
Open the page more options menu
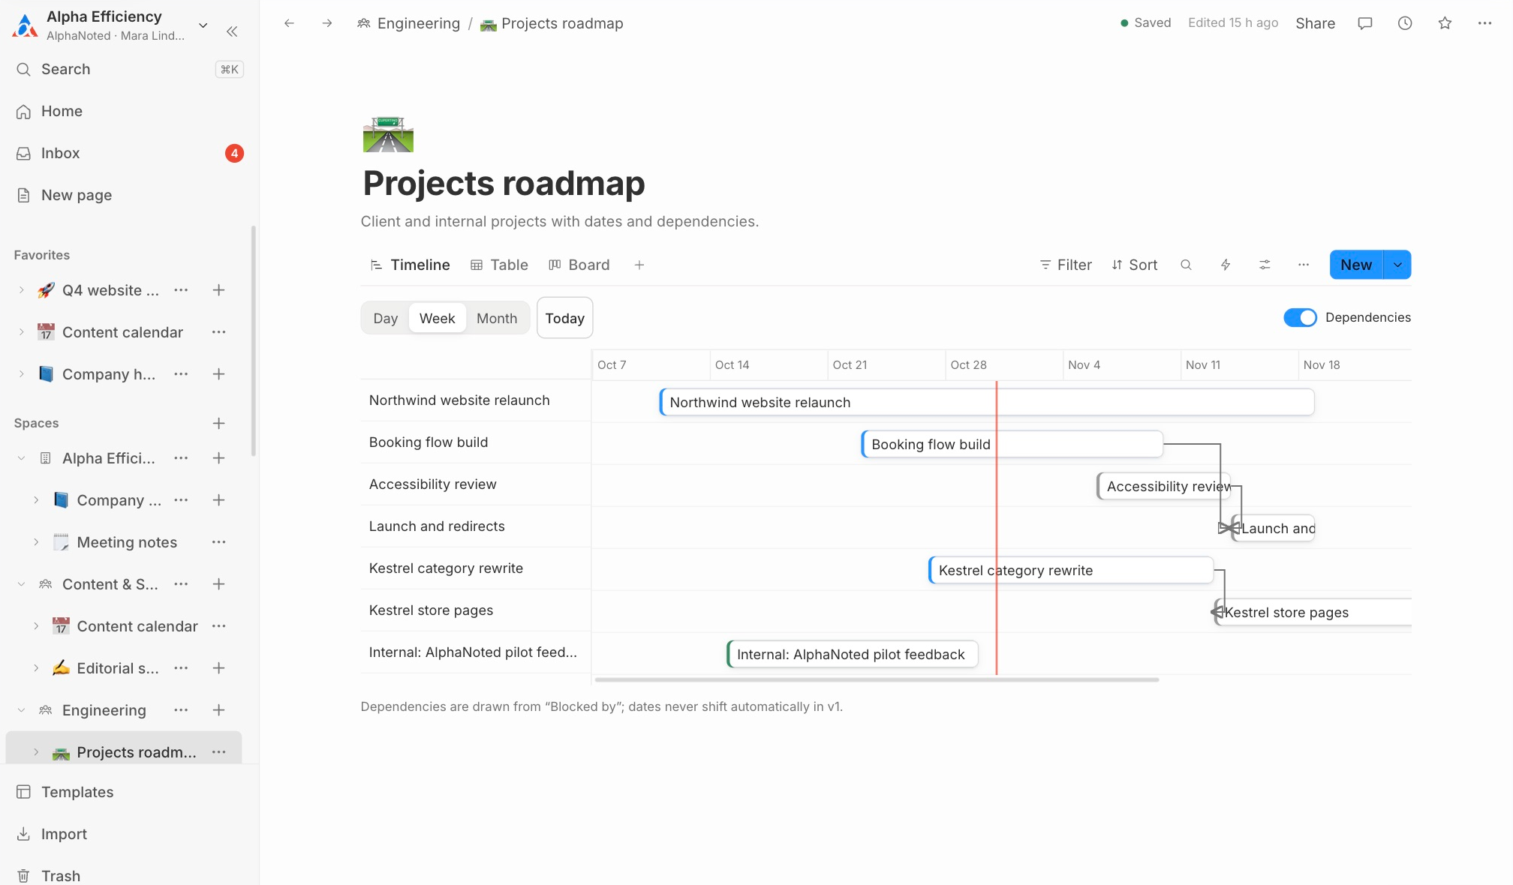pos(1484,23)
